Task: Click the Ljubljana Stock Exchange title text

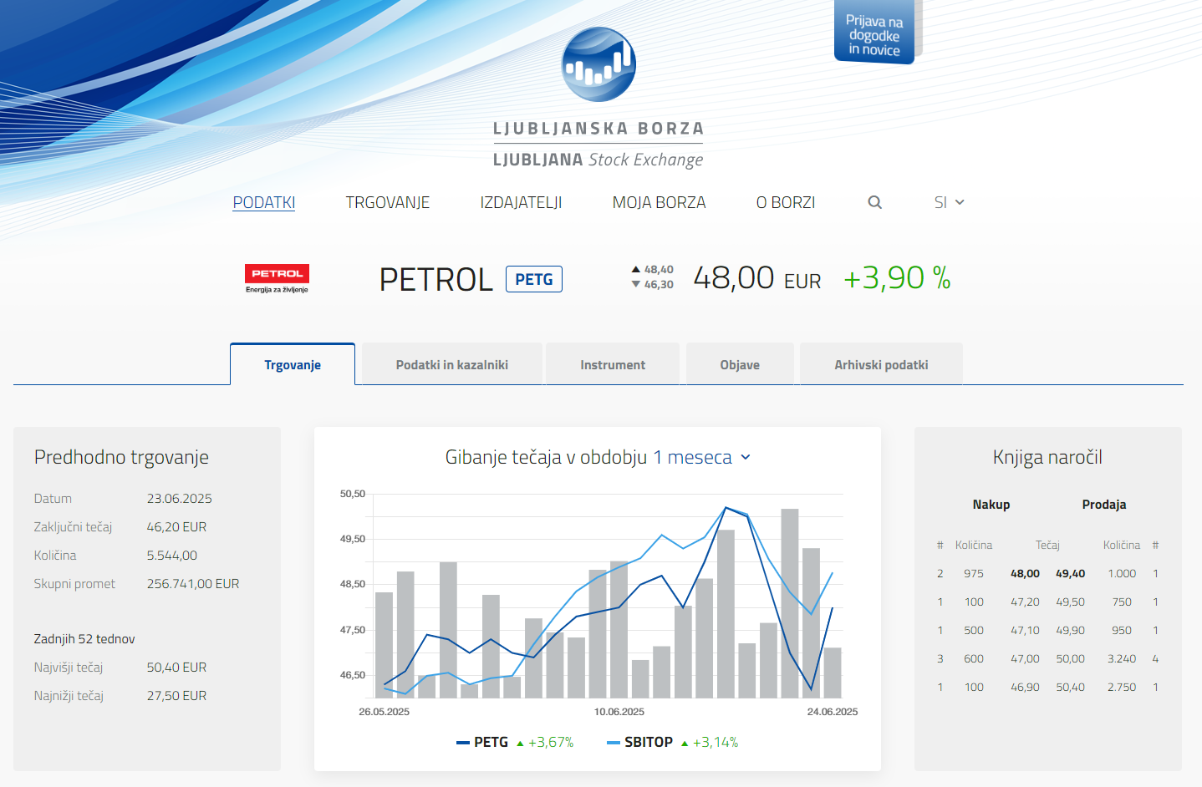Action: tap(598, 160)
